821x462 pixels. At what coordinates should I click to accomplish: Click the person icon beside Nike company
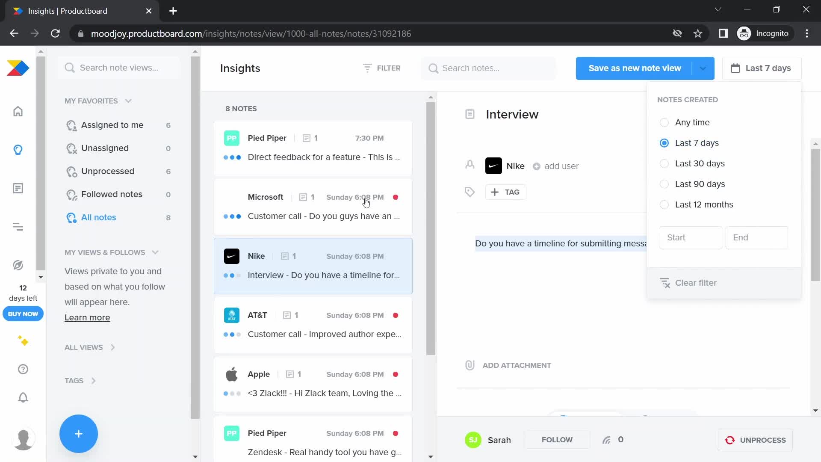(470, 165)
